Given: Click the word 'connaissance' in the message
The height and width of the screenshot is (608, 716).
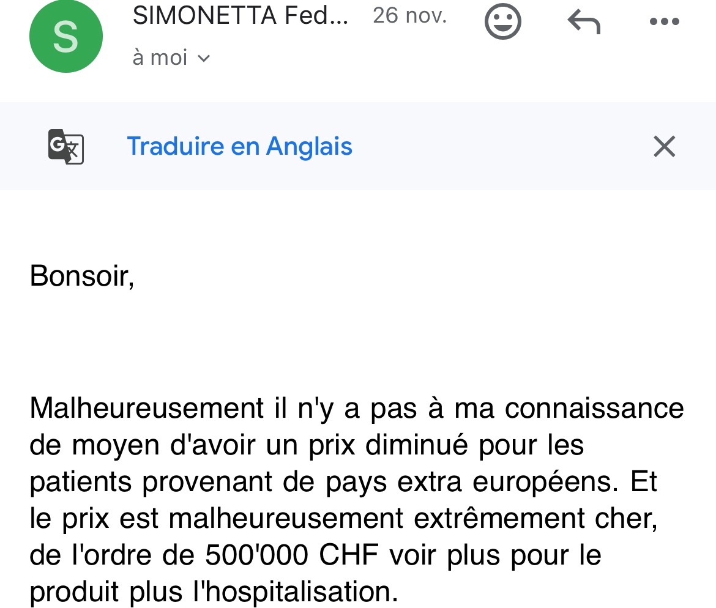Looking at the screenshot, I should tap(594, 409).
